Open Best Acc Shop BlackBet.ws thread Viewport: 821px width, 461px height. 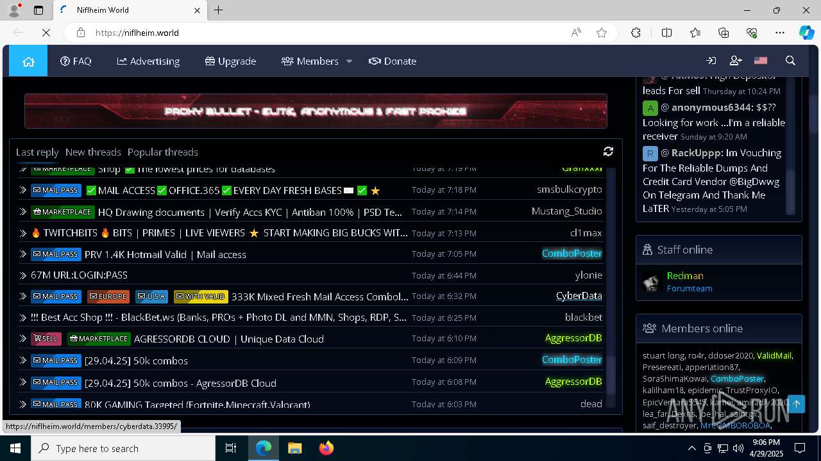pyautogui.click(x=219, y=317)
